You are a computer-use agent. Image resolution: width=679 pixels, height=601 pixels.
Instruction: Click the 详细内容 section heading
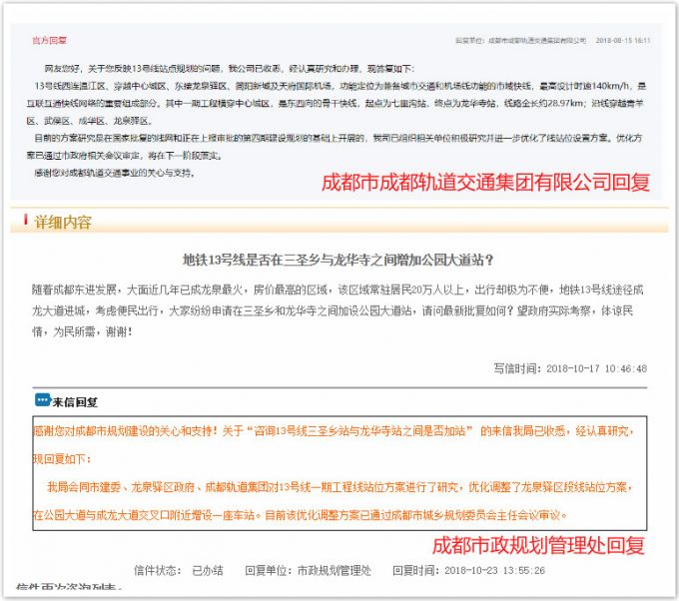(x=63, y=222)
